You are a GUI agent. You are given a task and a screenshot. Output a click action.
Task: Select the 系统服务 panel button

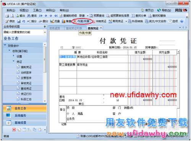coord(25,115)
